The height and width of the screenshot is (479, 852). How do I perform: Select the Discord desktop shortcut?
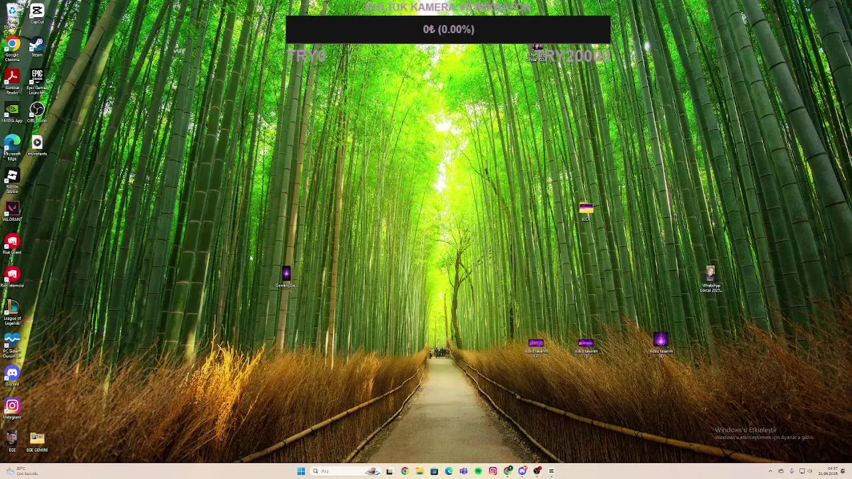click(12, 377)
